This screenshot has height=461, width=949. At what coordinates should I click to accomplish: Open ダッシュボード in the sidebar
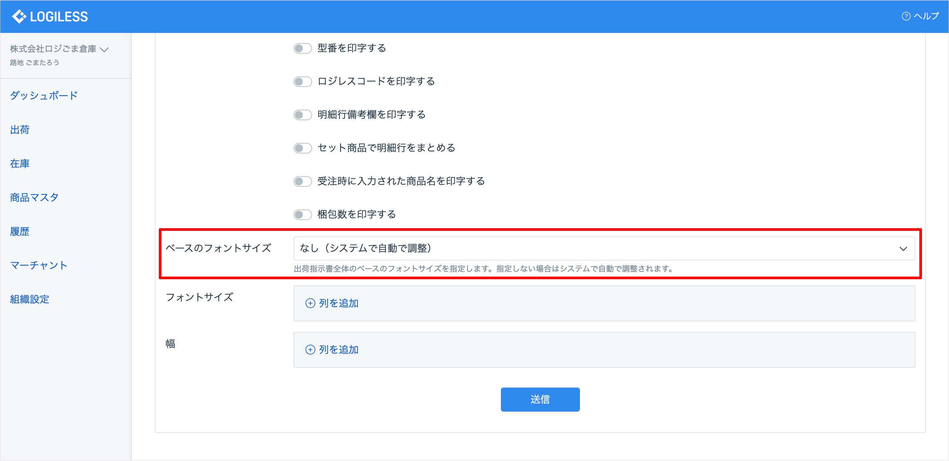[44, 96]
